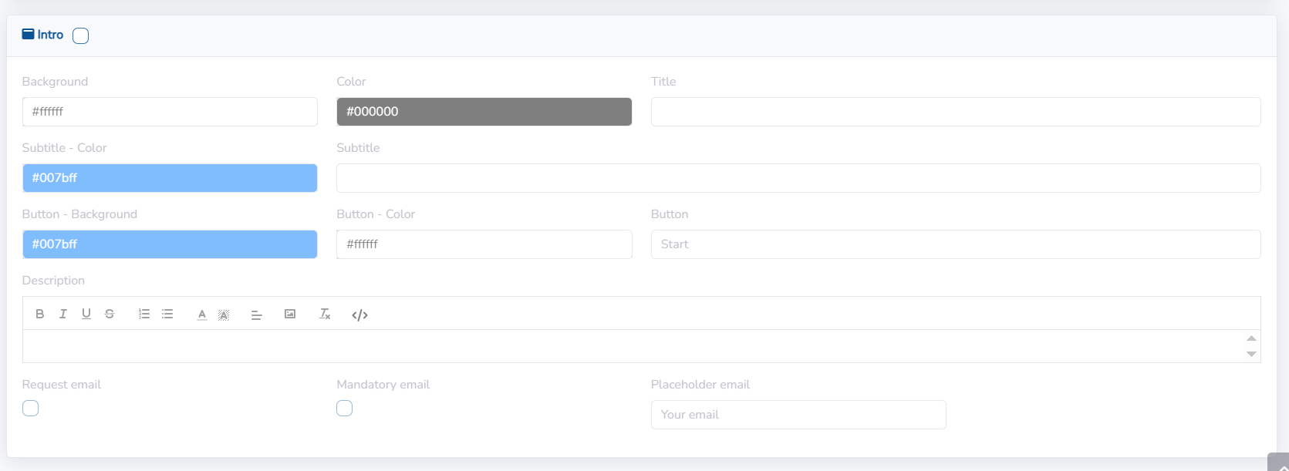Open the text highlight color picker
The width and height of the screenshot is (1289, 471).
pyautogui.click(x=224, y=315)
